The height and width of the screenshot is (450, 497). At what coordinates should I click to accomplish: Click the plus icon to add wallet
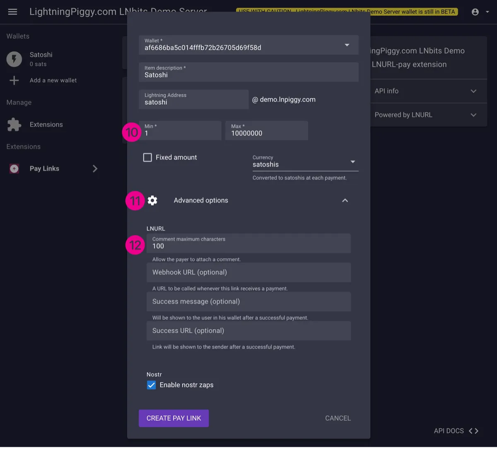tap(14, 80)
